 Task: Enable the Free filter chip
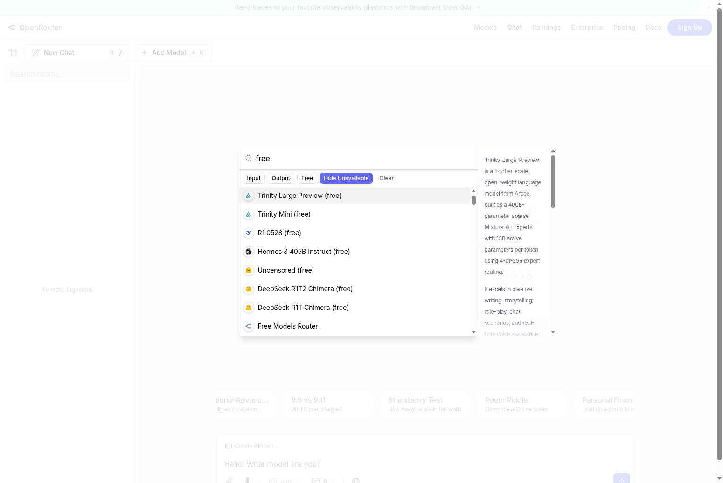307,178
